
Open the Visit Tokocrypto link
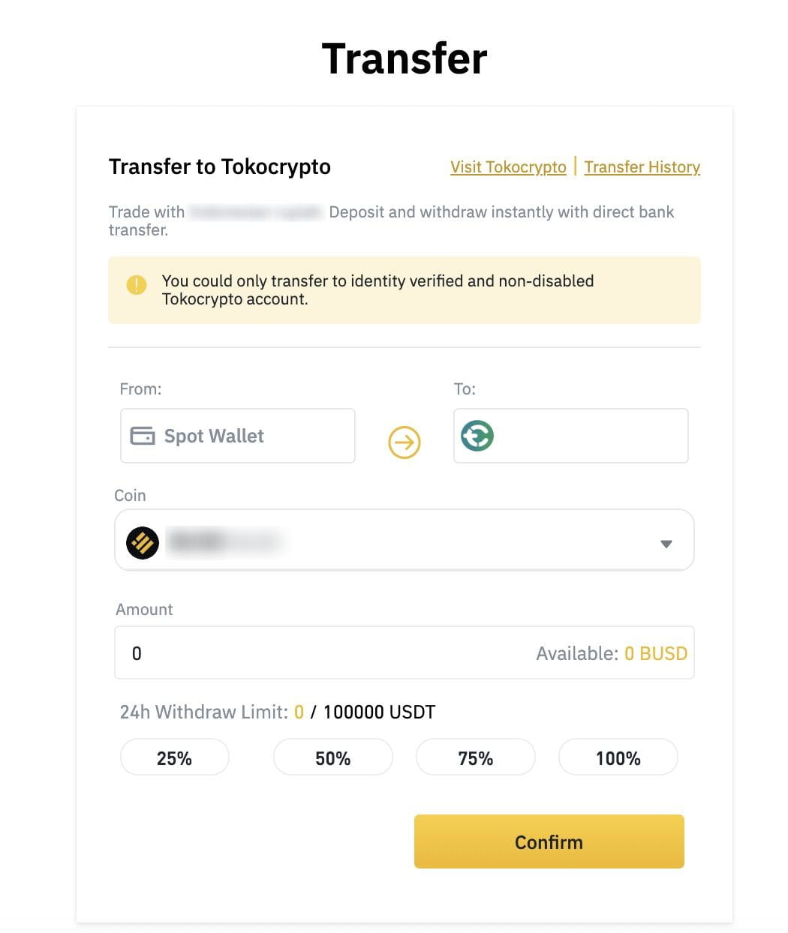coord(508,167)
